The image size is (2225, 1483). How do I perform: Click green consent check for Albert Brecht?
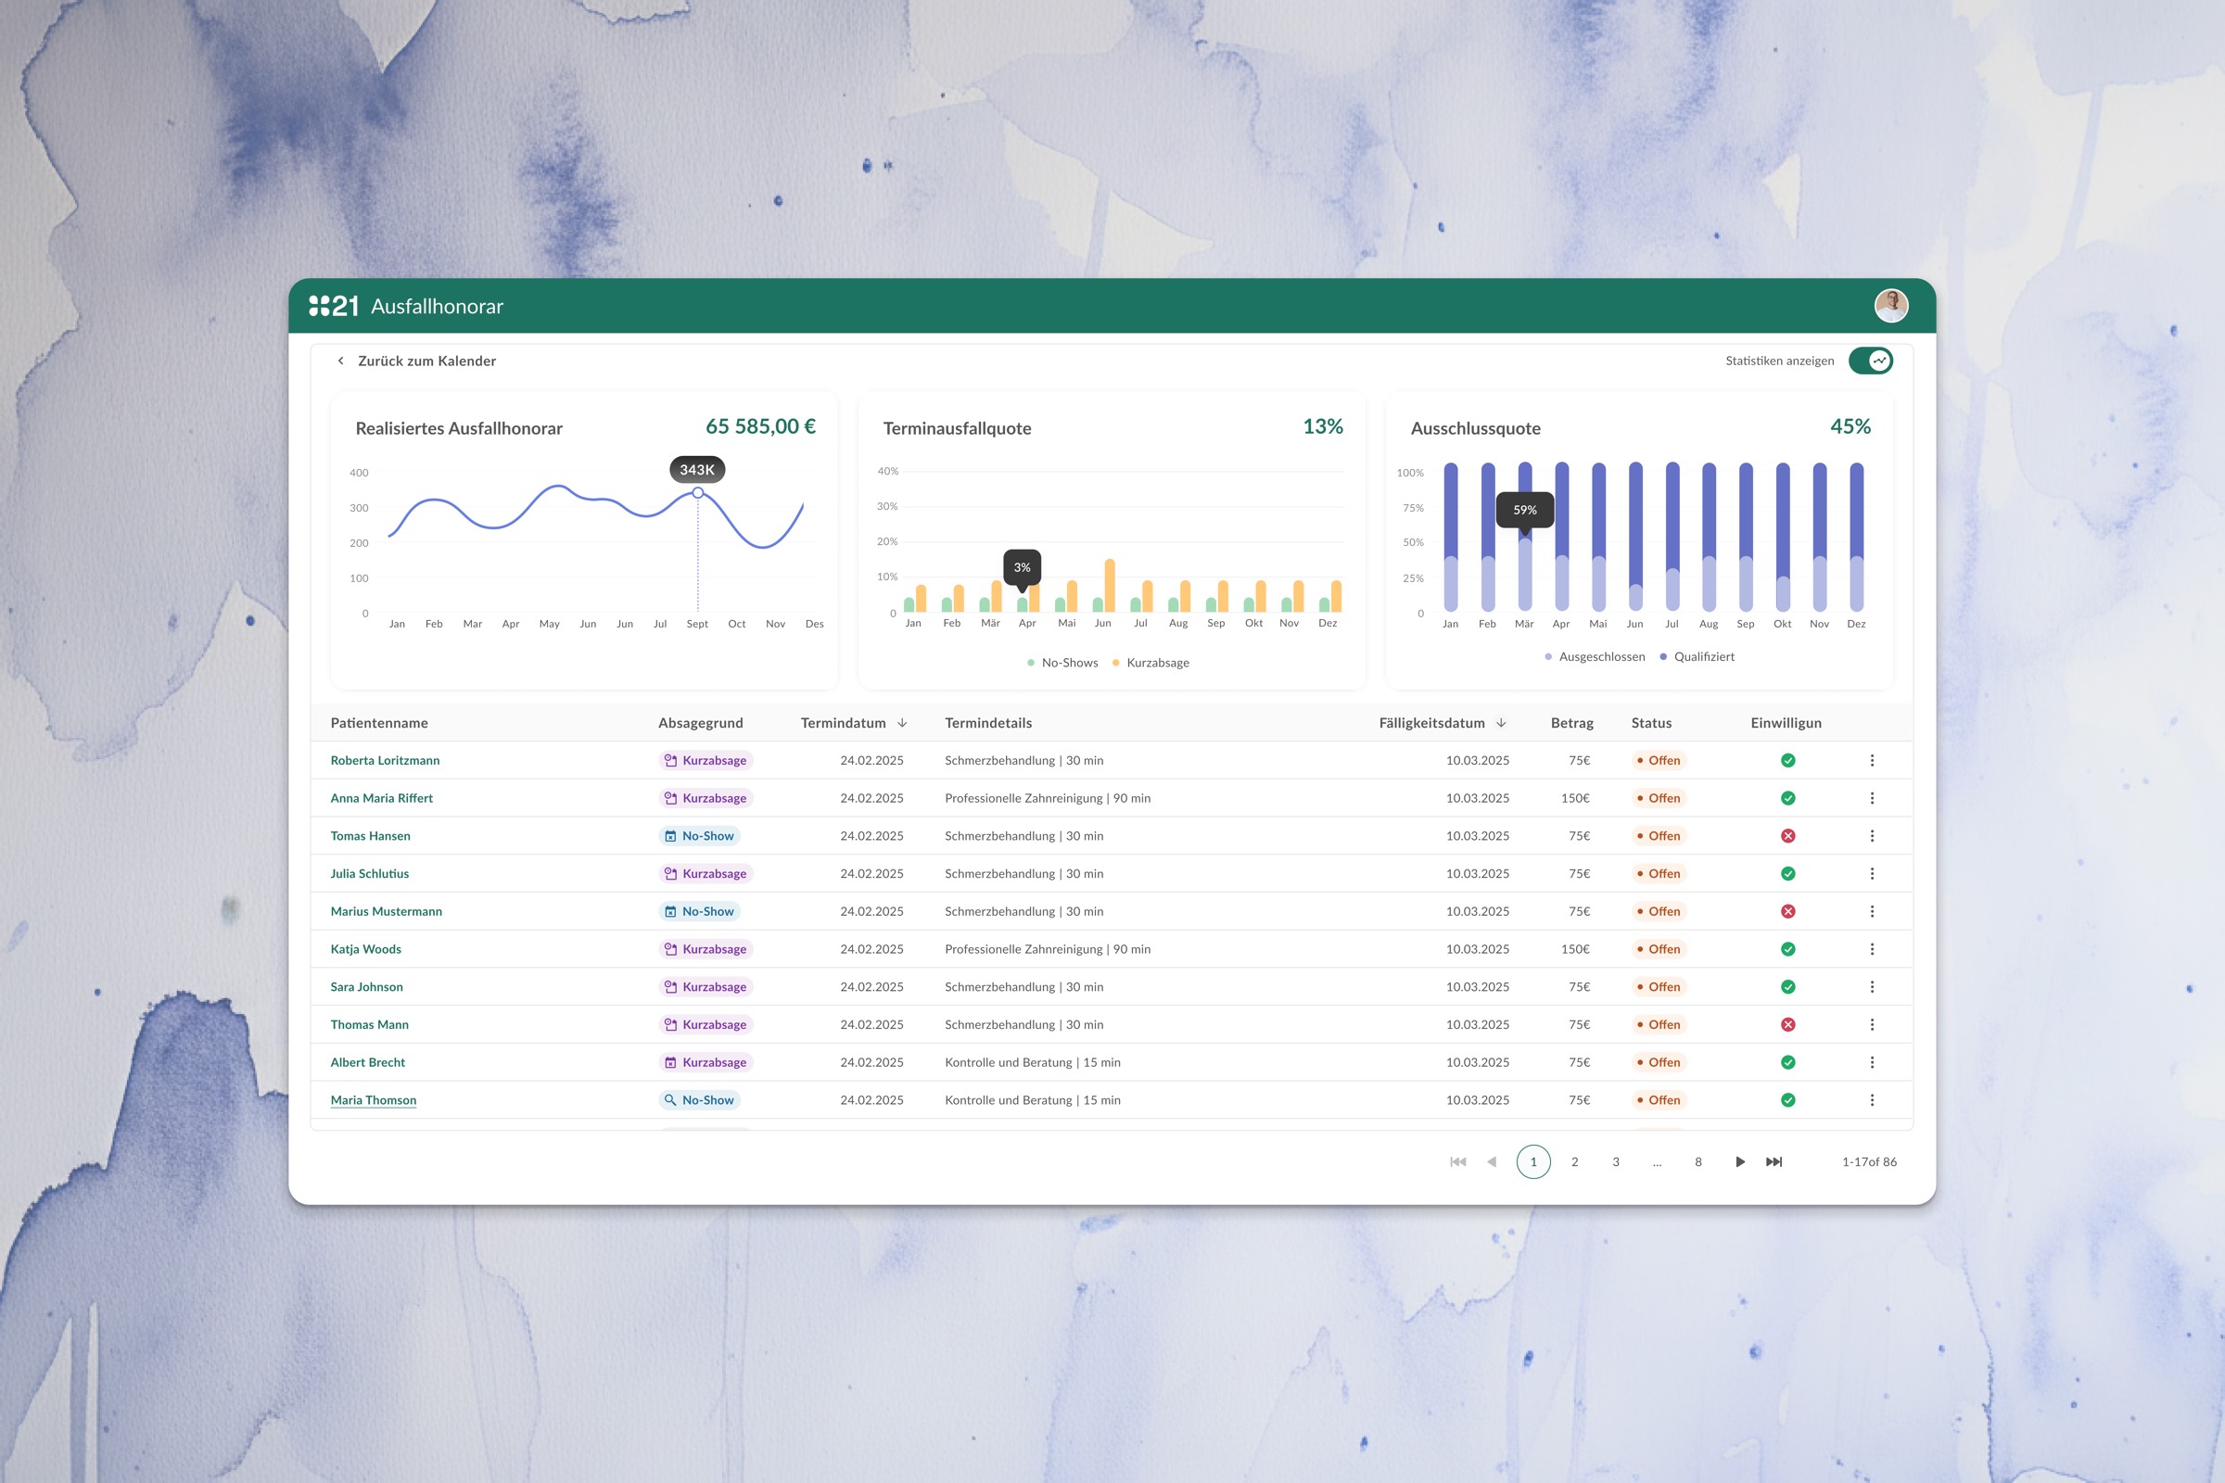(1788, 1062)
